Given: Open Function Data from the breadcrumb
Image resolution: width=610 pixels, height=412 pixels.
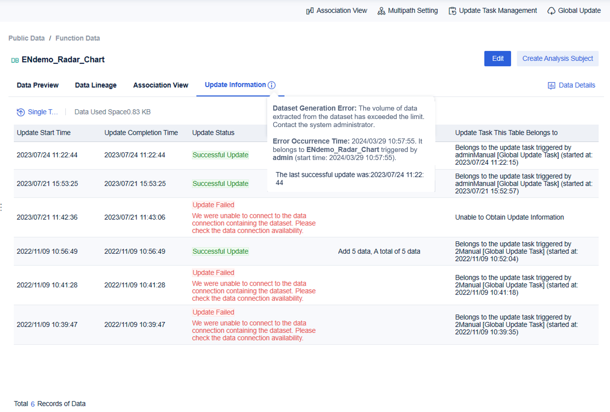Looking at the screenshot, I should 77,38.
